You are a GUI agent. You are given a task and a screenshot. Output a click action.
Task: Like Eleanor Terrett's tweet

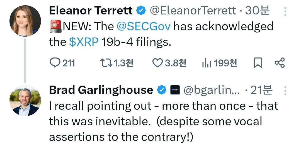coord(157,63)
